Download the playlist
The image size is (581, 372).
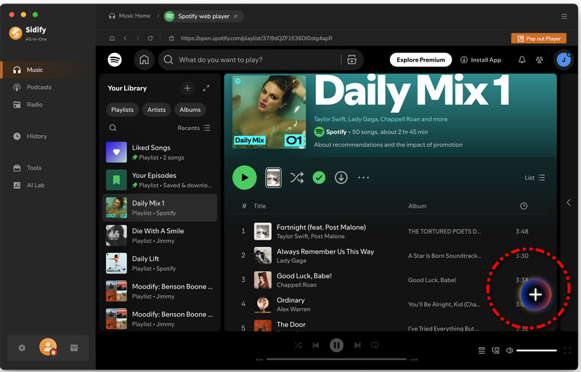pos(341,177)
